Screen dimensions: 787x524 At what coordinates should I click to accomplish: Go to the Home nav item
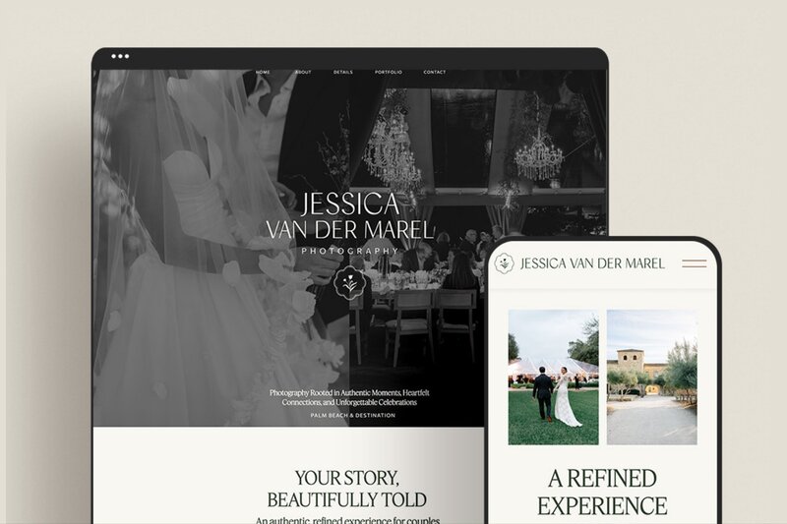pos(263,73)
